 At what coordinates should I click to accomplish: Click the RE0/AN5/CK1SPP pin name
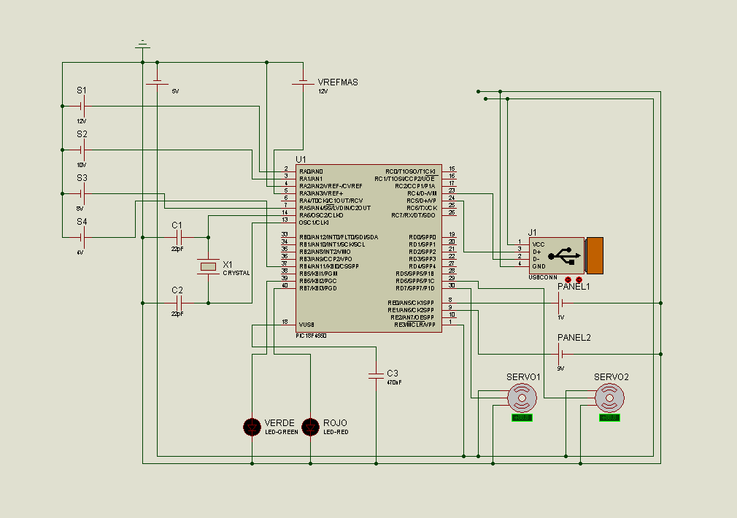coord(411,304)
